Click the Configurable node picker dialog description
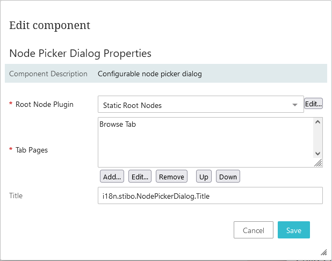The image size is (332, 261). click(x=150, y=74)
